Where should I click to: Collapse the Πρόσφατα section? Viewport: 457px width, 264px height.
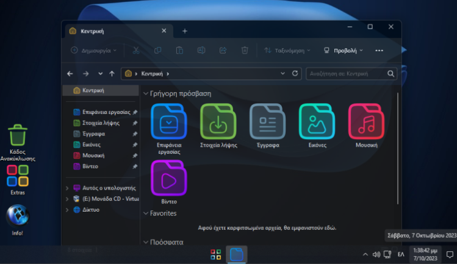coord(146,242)
